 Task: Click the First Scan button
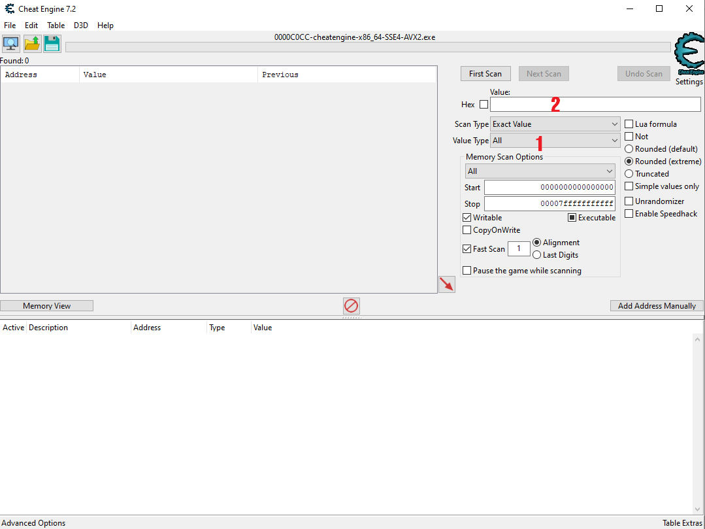485,74
